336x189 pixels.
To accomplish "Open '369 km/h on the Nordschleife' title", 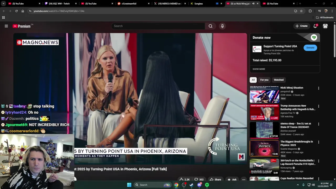I will pyautogui.click(x=298, y=162).
